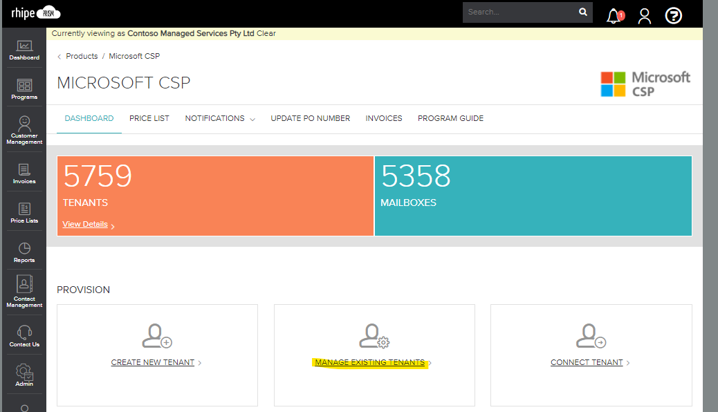This screenshot has height=412, width=718.
Task: Click the Connect Tenant link
Action: tap(587, 362)
